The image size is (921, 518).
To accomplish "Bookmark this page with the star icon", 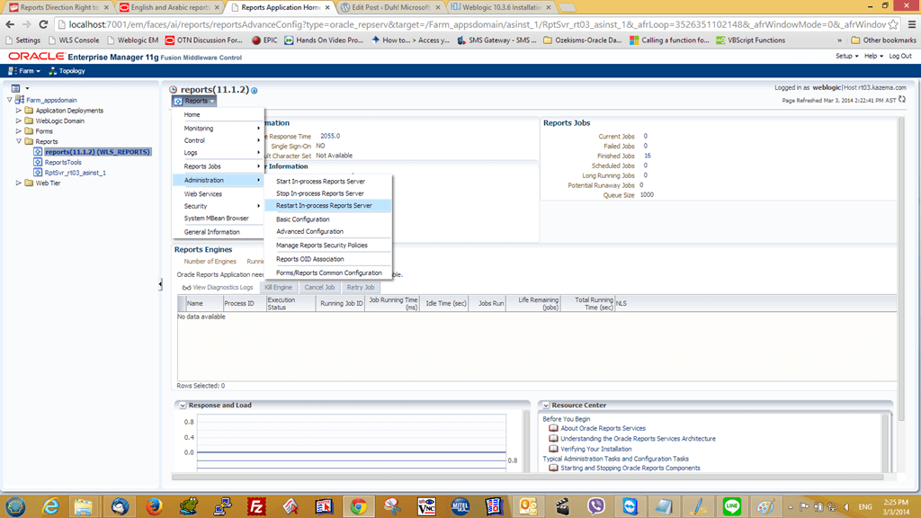I will (x=893, y=24).
